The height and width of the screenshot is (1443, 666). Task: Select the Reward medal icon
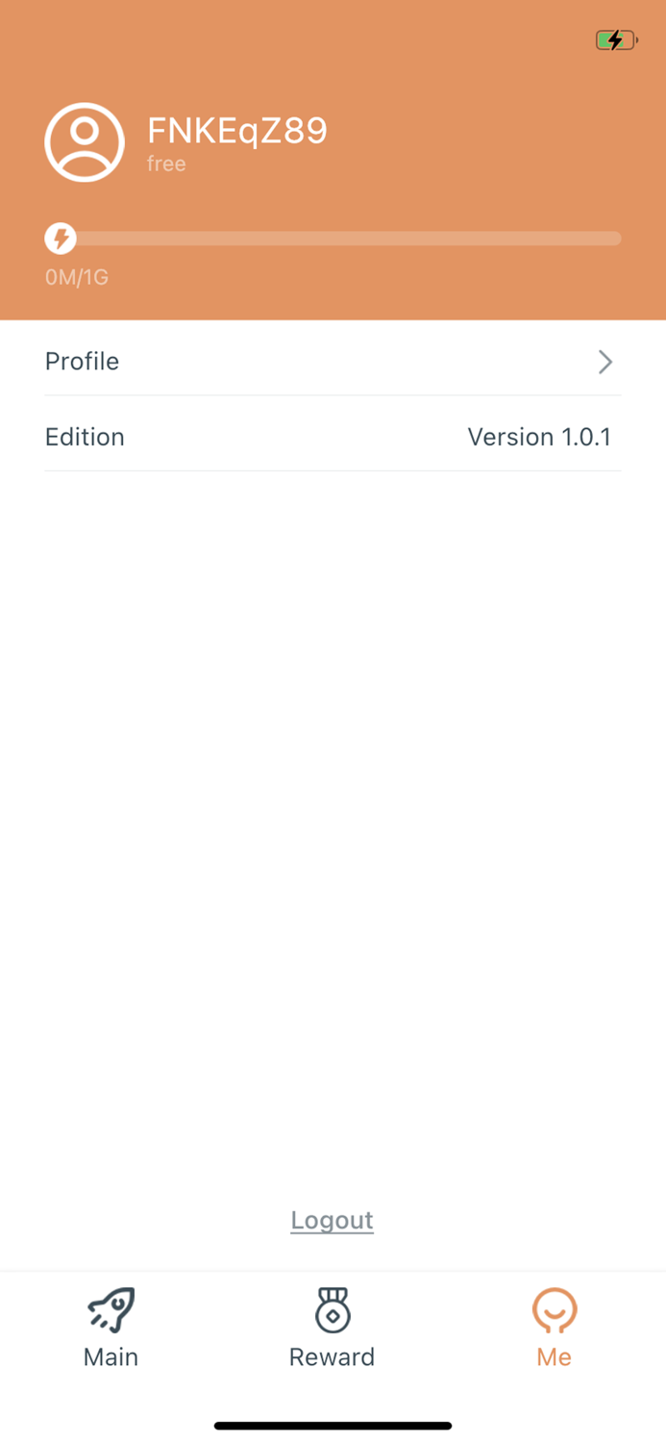(x=333, y=1310)
